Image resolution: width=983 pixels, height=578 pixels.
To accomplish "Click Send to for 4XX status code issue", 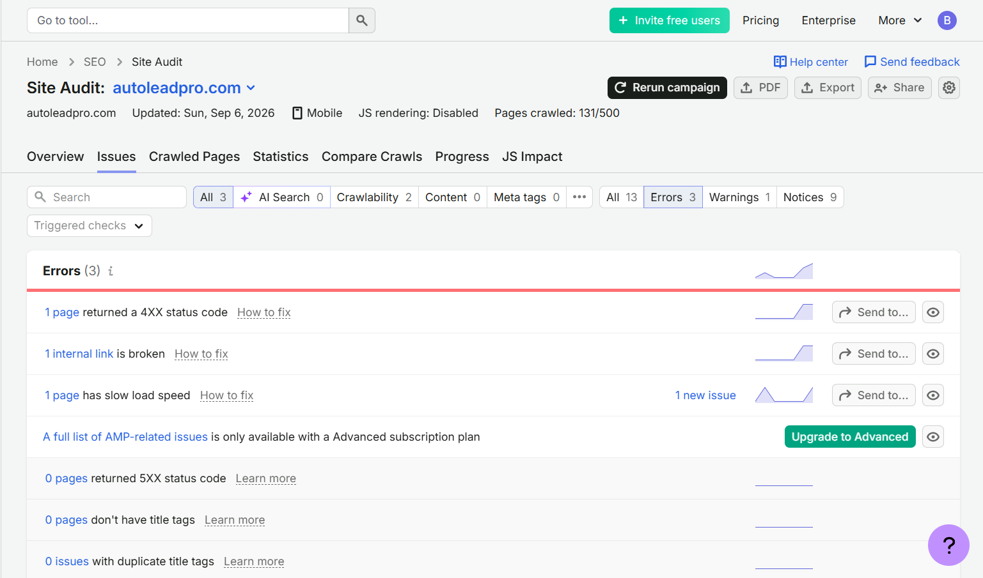I will 874,312.
